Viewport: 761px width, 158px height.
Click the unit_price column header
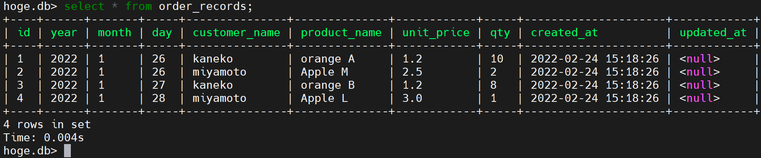(436, 33)
